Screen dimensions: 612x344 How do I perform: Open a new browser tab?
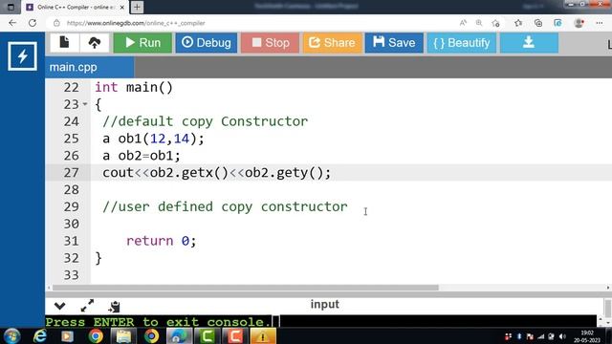pos(137,7)
